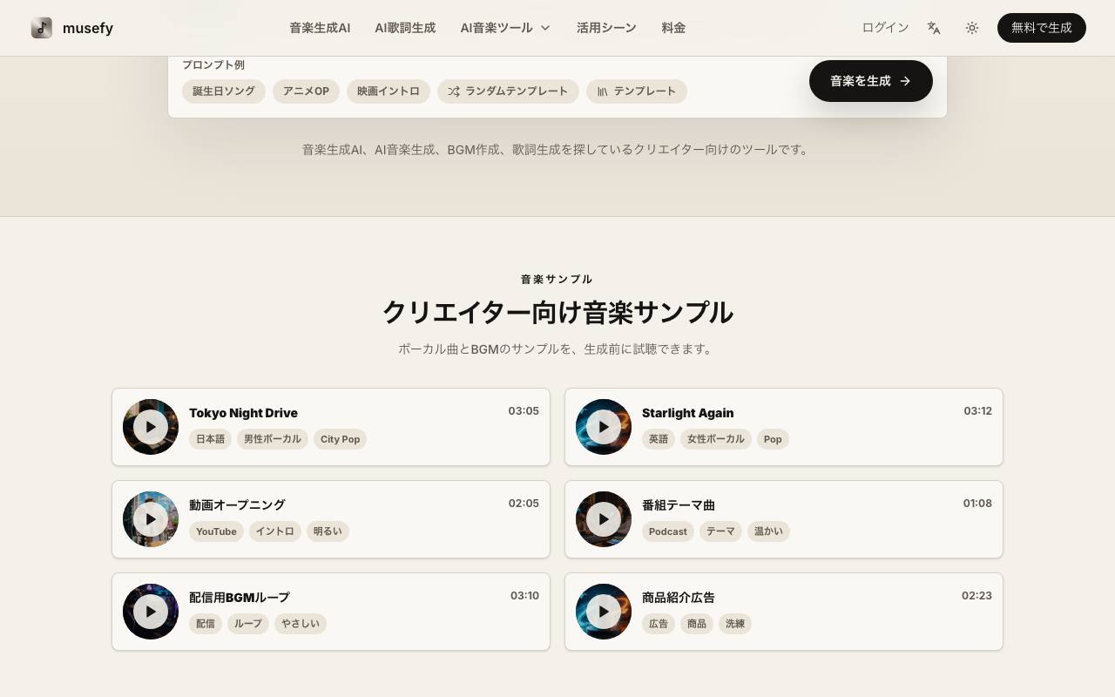Open the 料金 pricing page
Viewport: 1115px width, 697px height.
673,28
